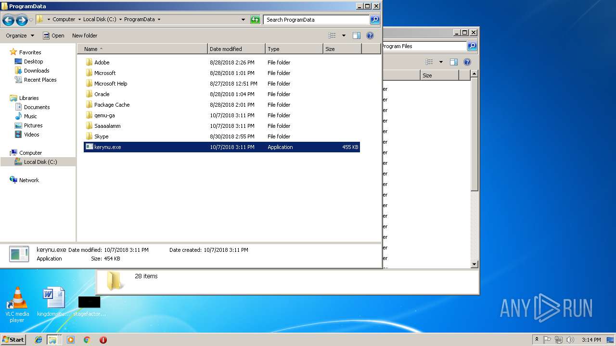Select the kingdomsitu Word document on desktop

(x=53, y=302)
